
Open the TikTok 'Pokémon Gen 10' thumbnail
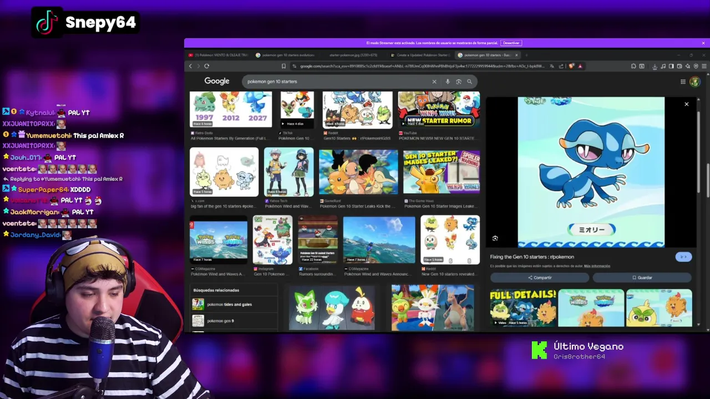pyautogui.click(x=297, y=110)
